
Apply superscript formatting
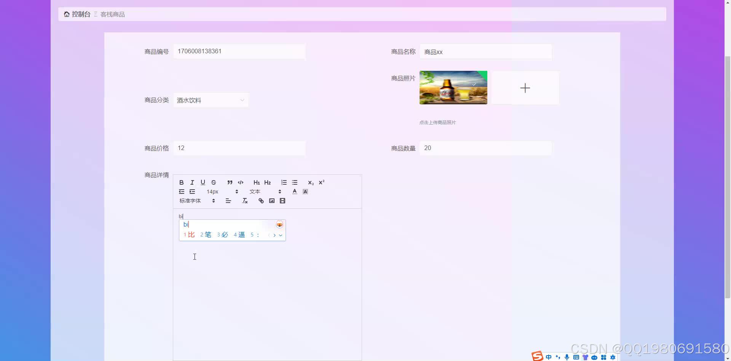(321, 182)
